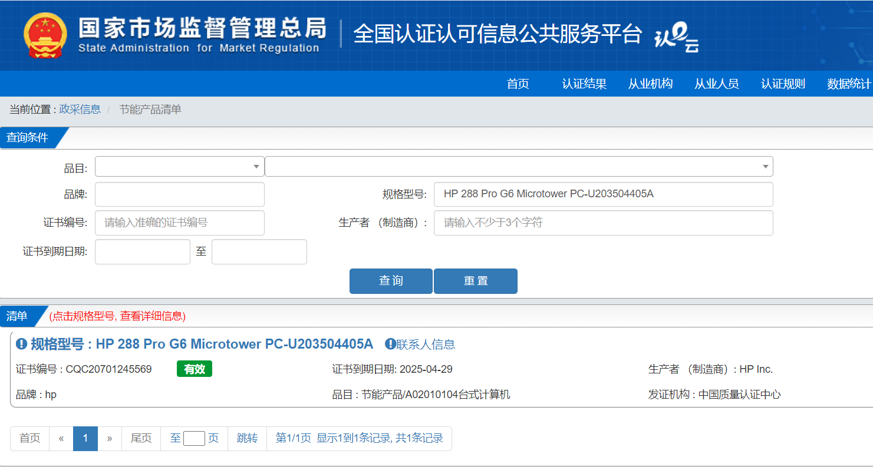This screenshot has height=467, width=873.
Task: Focus the 证书编号 certificate number field
Action: click(x=180, y=223)
